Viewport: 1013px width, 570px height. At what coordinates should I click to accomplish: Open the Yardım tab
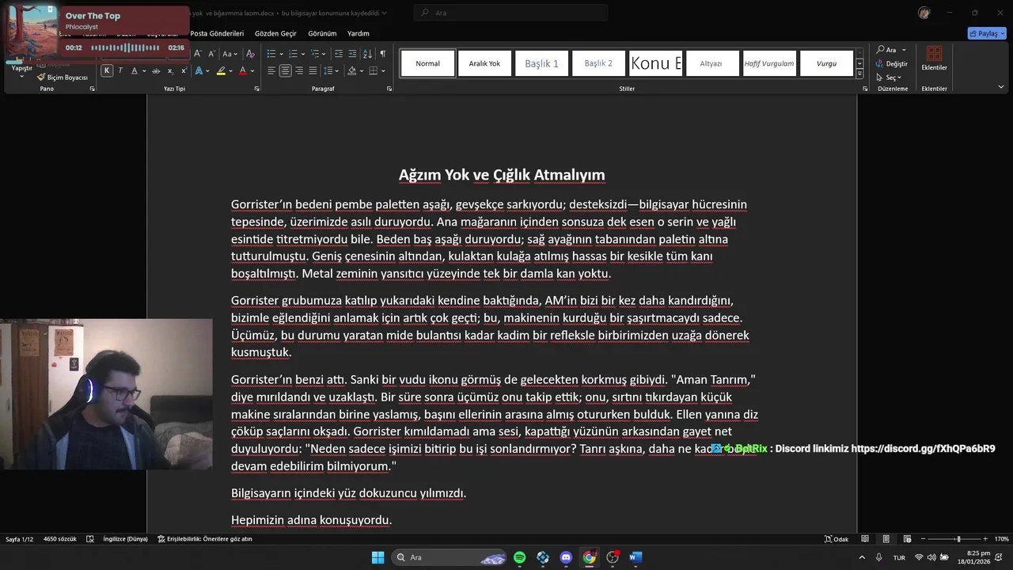(359, 33)
